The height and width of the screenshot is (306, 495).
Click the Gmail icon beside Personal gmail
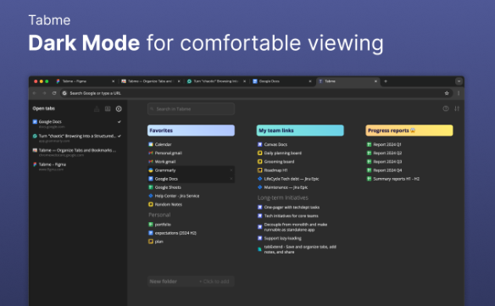[x=151, y=153]
